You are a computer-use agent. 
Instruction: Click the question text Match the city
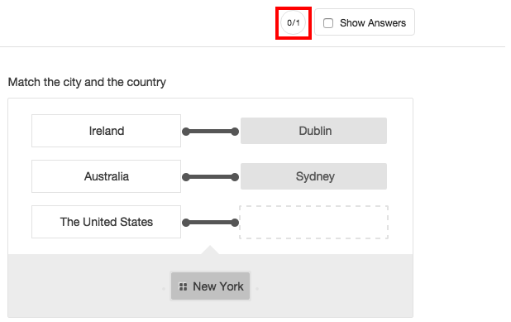tap(87, 82)
